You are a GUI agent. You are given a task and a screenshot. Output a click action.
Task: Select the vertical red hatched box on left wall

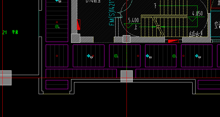tap(78, 25)
